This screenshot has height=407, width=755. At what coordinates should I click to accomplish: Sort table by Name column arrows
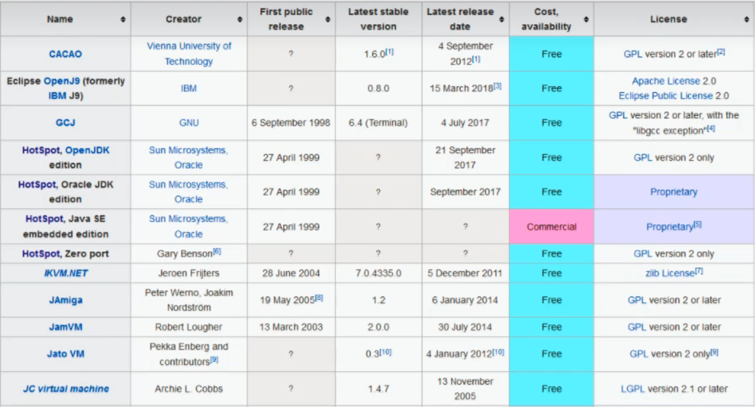pos(123,19)
